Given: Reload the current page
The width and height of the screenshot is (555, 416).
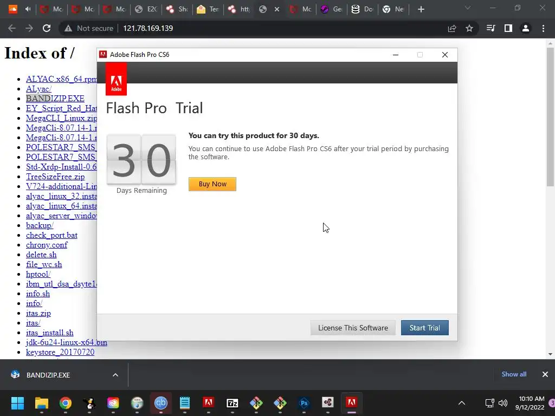Looking at the screenshot, I should click(47, 28).
